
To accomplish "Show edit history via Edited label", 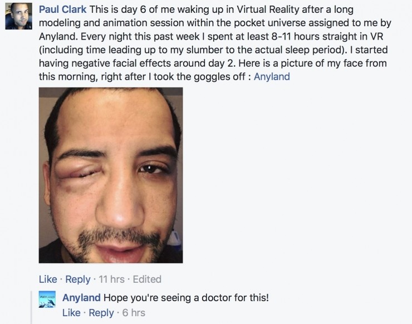I will coord(147,279).
